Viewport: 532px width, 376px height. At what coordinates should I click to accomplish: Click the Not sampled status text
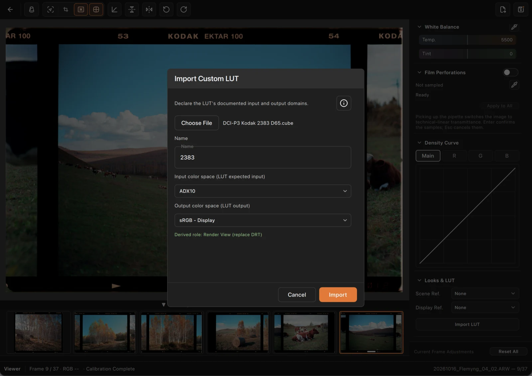429,85
